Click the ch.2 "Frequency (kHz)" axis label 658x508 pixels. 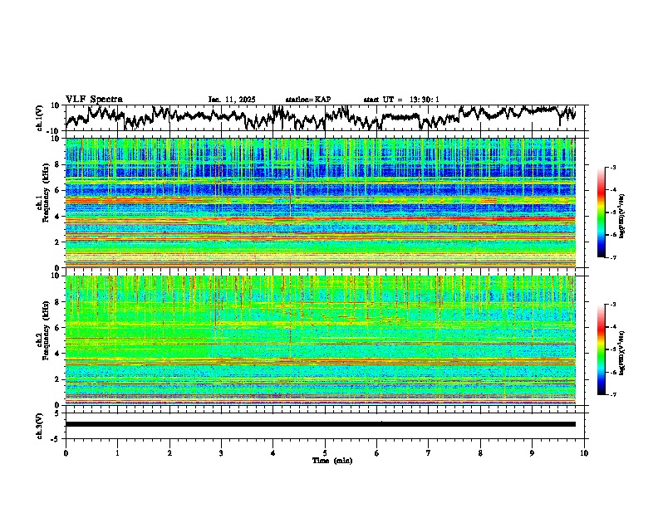[x=47, y=330]
